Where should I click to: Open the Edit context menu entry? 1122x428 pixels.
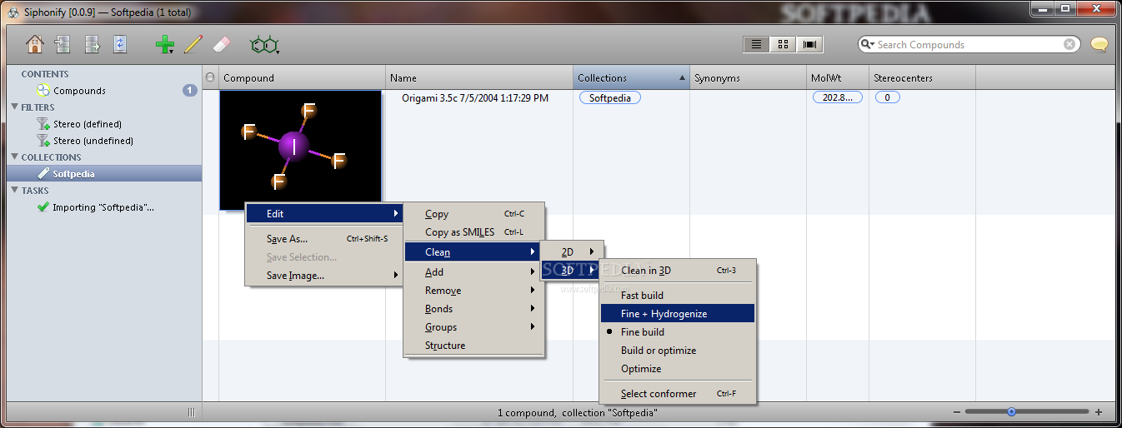[324, 214]
